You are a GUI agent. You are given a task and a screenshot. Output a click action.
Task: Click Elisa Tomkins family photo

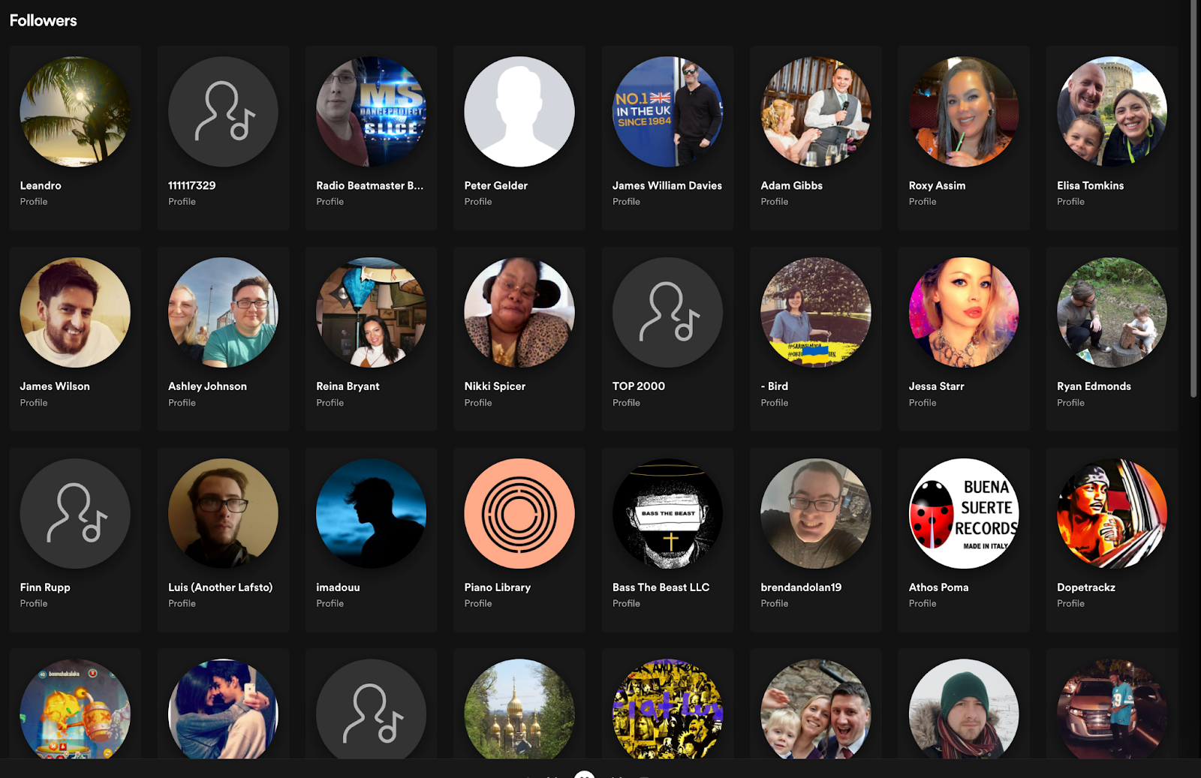click(x=1112, y=112)
